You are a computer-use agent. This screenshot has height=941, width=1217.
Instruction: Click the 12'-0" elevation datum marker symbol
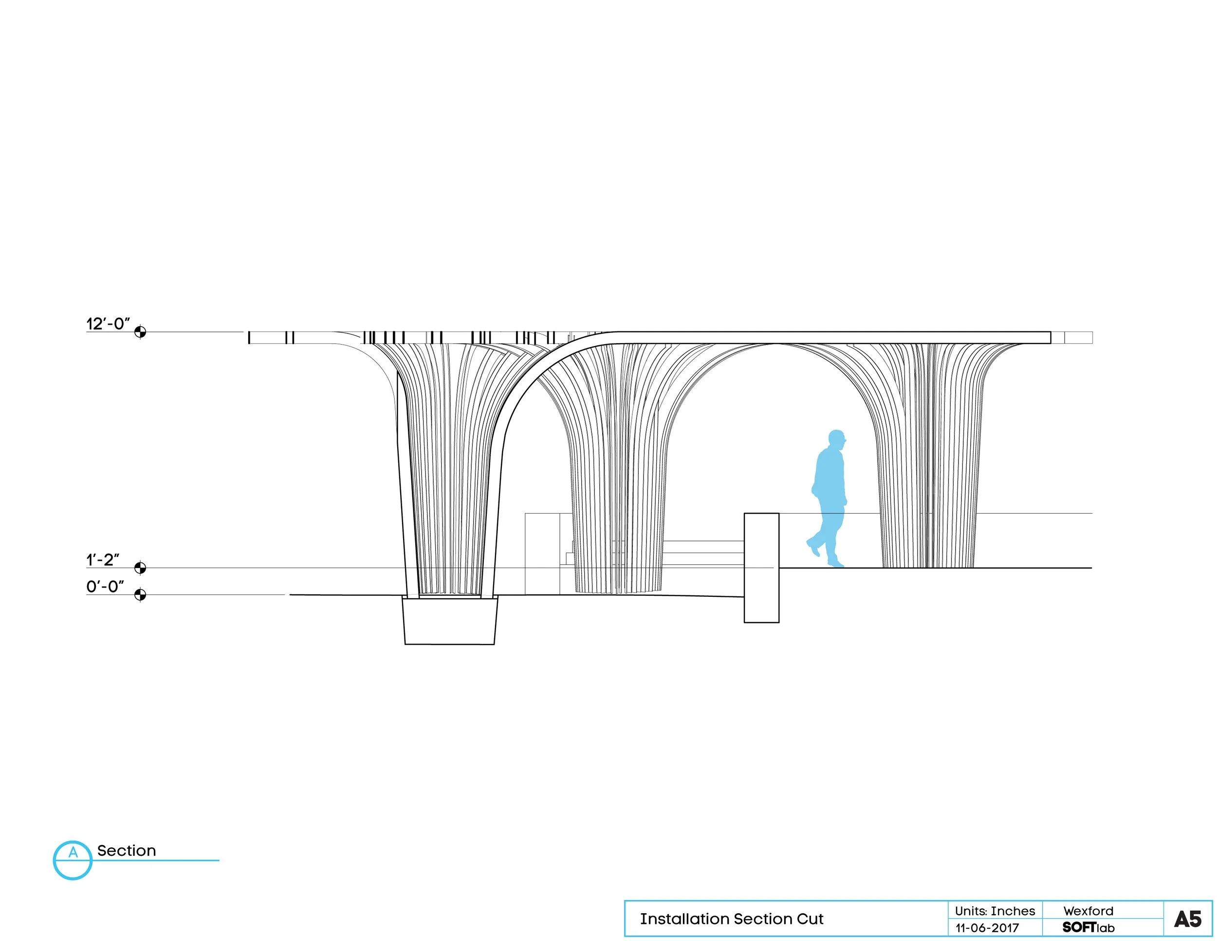[x=140, y=332]
